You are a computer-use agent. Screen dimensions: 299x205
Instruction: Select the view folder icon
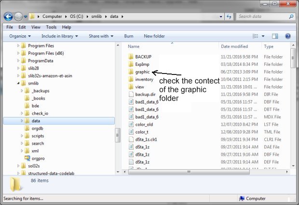point(131,87)
